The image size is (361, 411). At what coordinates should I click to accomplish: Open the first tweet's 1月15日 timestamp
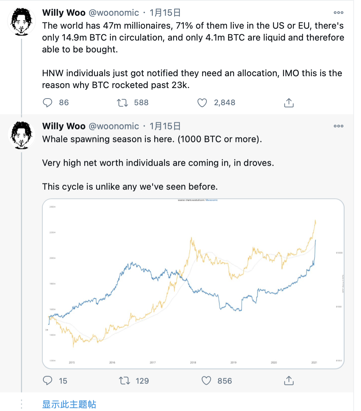165,13
